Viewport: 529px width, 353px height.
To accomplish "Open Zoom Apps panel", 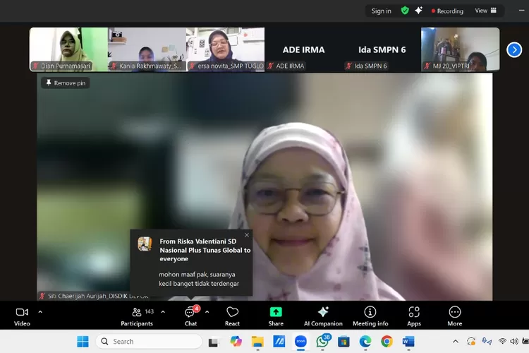I will pos(414,316).
